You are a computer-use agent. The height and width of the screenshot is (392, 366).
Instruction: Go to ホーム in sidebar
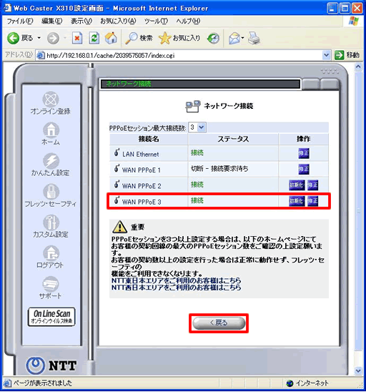click(x=51, y=134)
